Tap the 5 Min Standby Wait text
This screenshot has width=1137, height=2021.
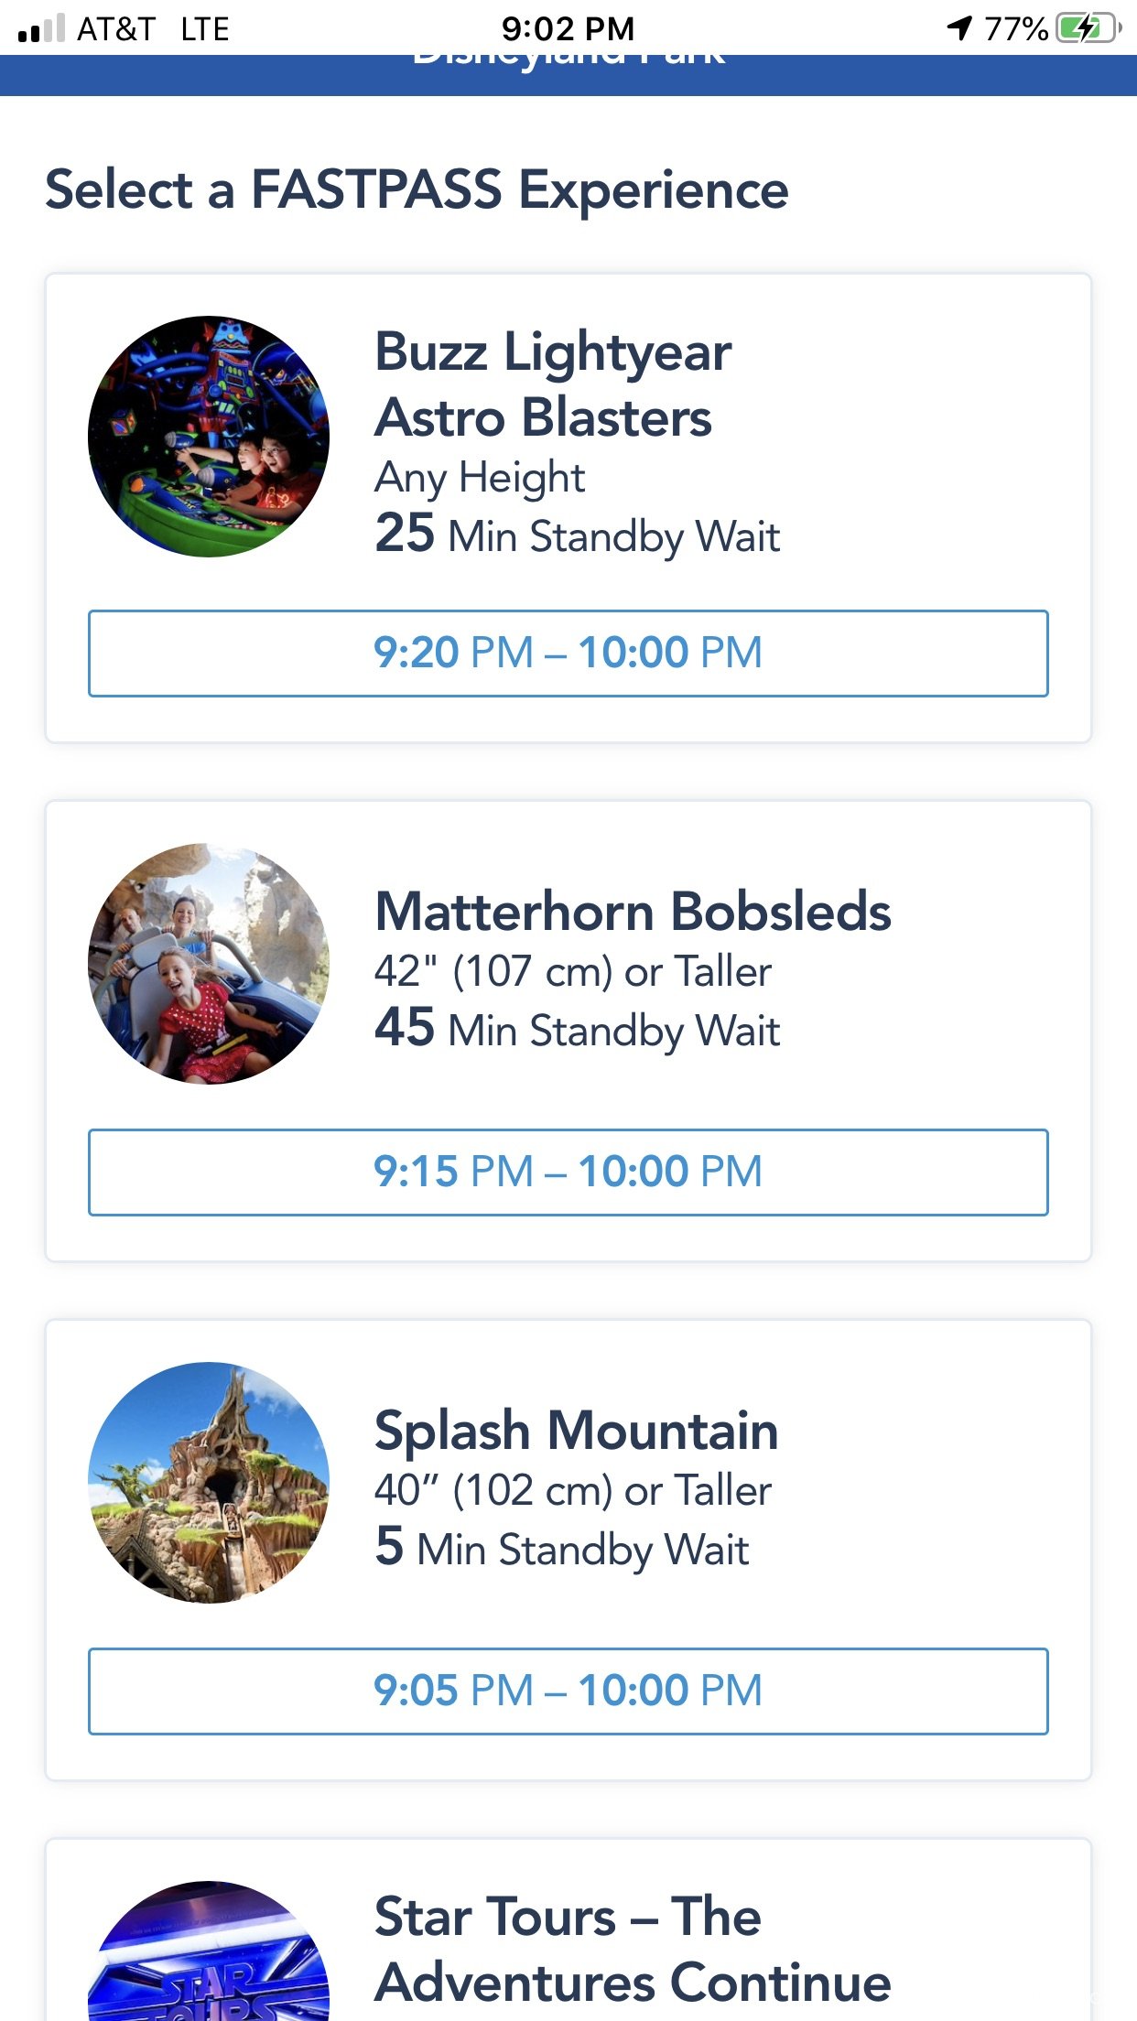tap(562, 1548)
